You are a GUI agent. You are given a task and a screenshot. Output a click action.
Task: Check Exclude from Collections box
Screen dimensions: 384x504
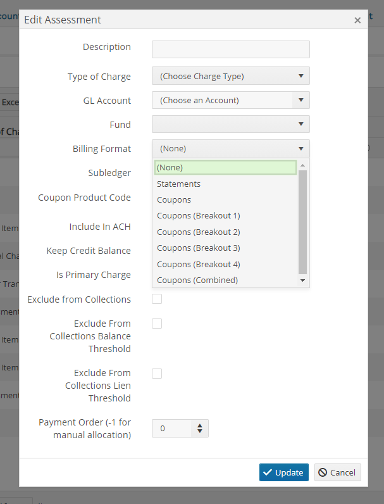pyautogui.click(x=157, y=299)
